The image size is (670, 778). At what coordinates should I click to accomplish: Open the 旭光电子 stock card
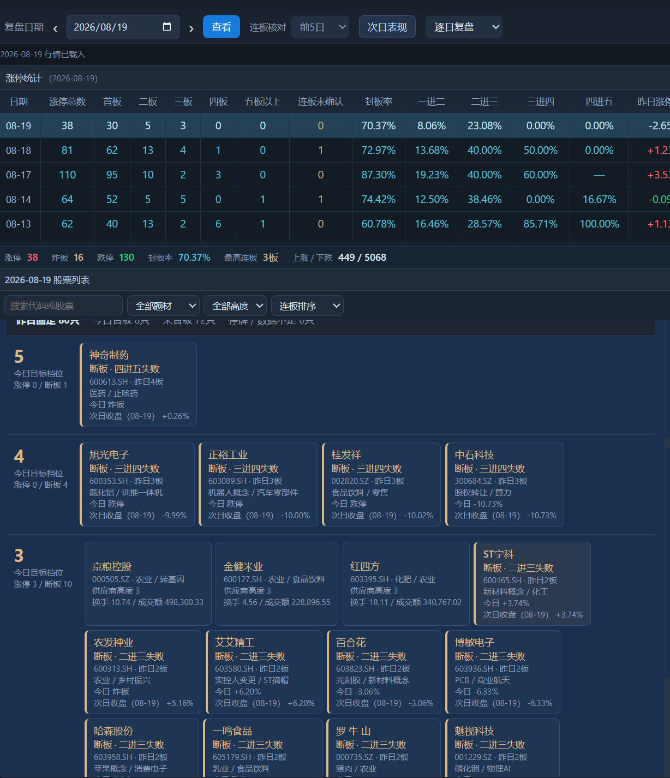click(x=137, y=484)
